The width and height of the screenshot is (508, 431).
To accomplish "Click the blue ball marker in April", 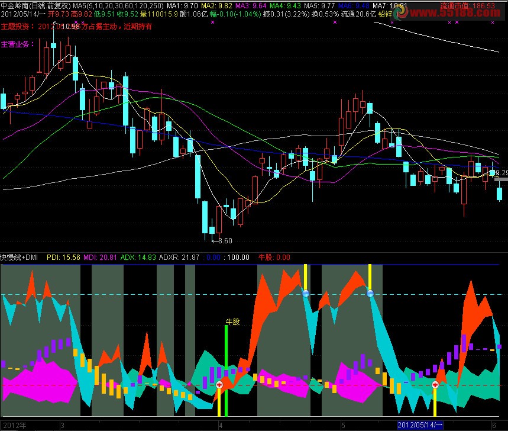I will 306,294.
